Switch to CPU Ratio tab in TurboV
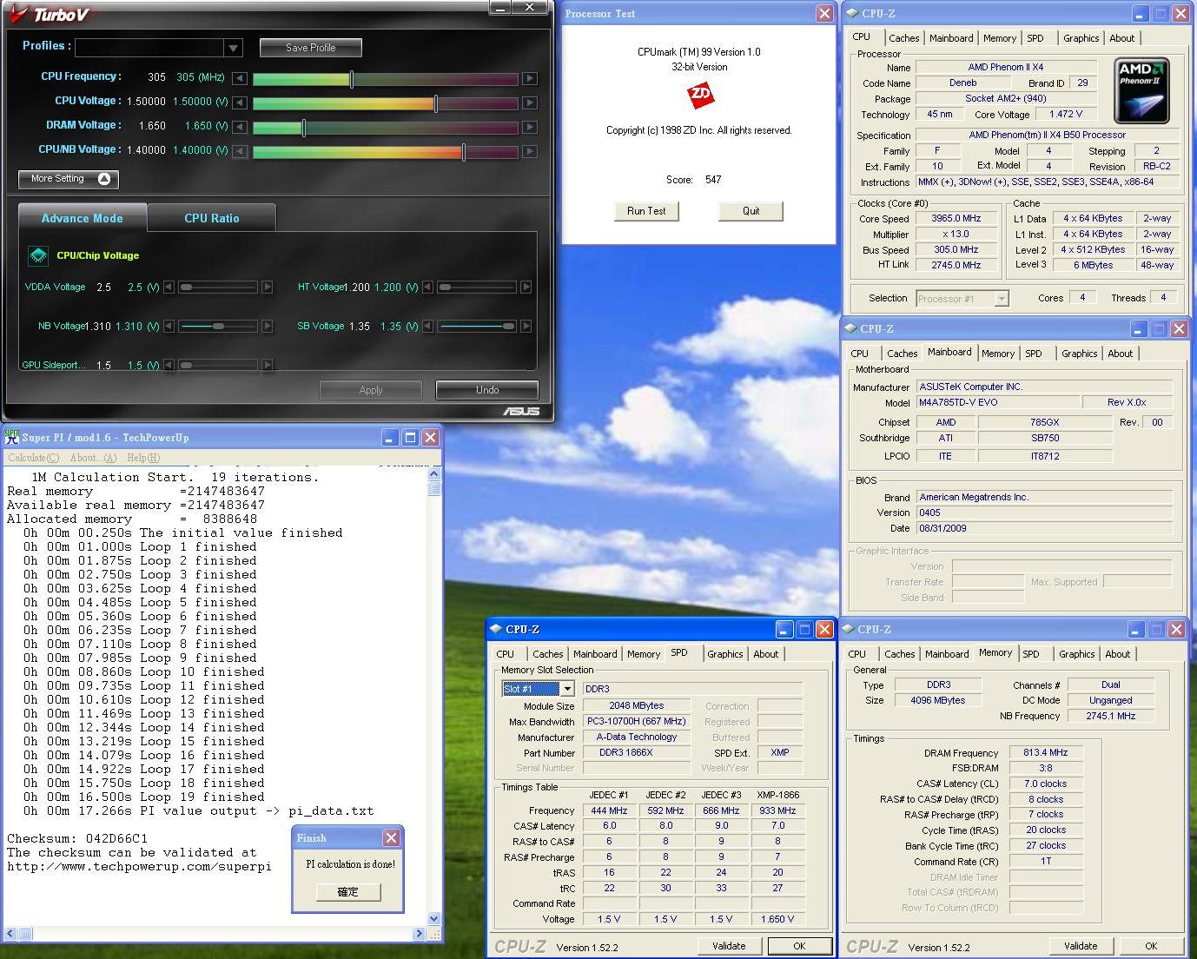This screenshot has height=959, width=1197. point(212,218)
